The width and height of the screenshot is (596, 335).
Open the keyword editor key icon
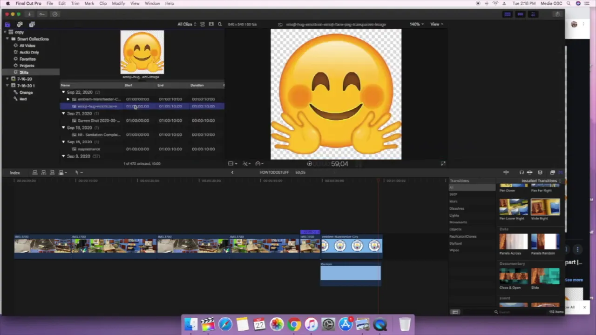pyautogui.click(x=42, y=14)
